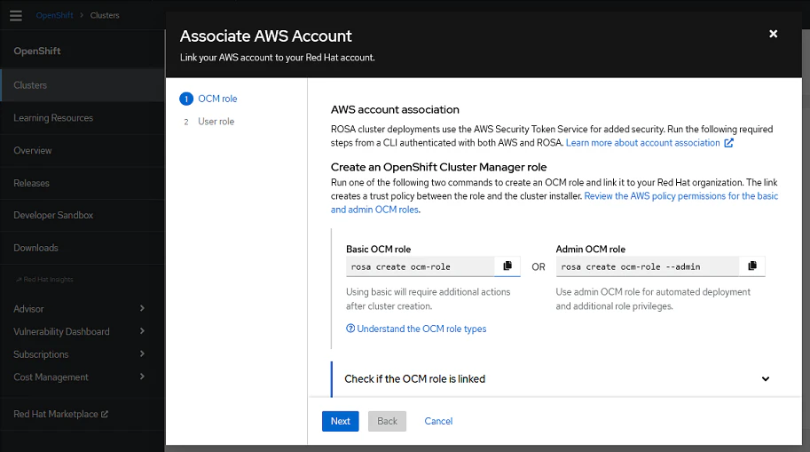The width and height of the screenshot is (810, 452).
Task: Click the basic OCM role command field
Action: (420, 266)
